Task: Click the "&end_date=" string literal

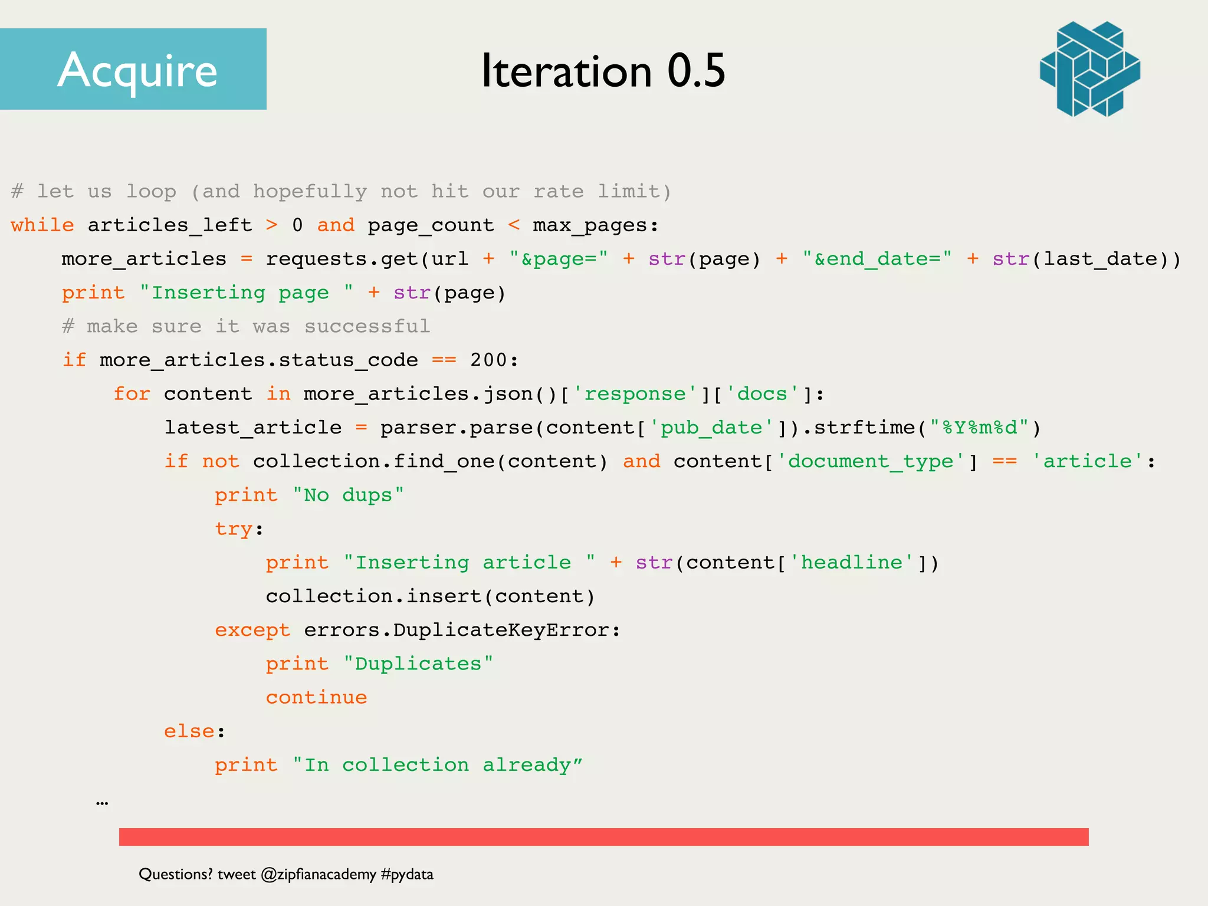Action: click(877, 259)
